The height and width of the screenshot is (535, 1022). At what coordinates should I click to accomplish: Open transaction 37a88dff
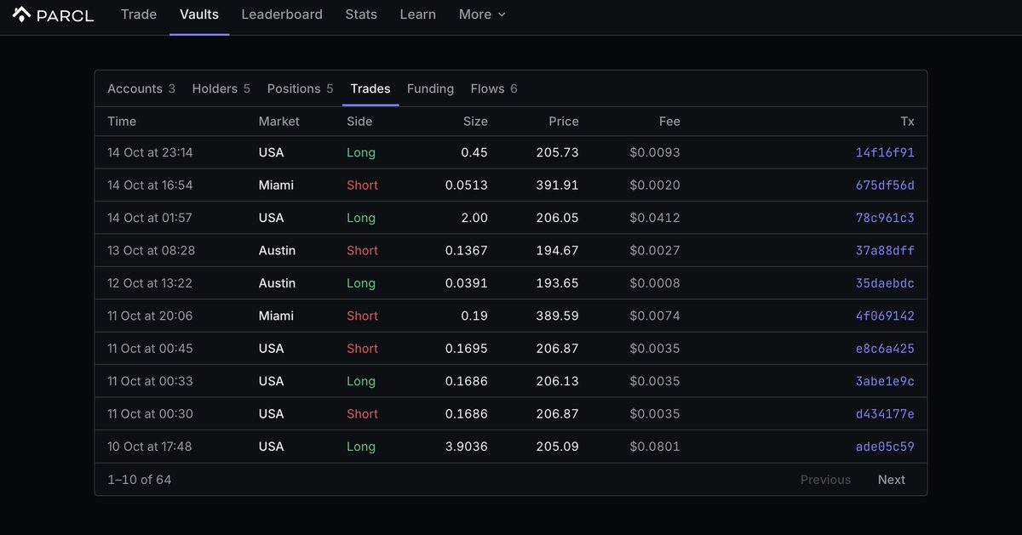885,251
